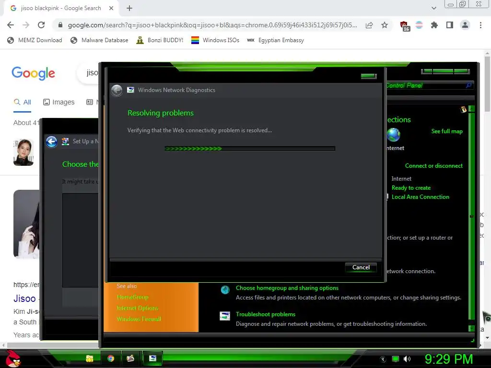Viewport: 491px width, 368px height.
Task: Click green progress bar in diagnostics
Action: coord(250,149)
